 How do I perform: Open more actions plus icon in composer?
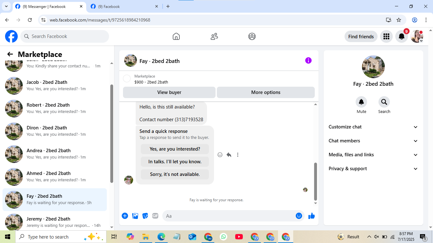125,216
